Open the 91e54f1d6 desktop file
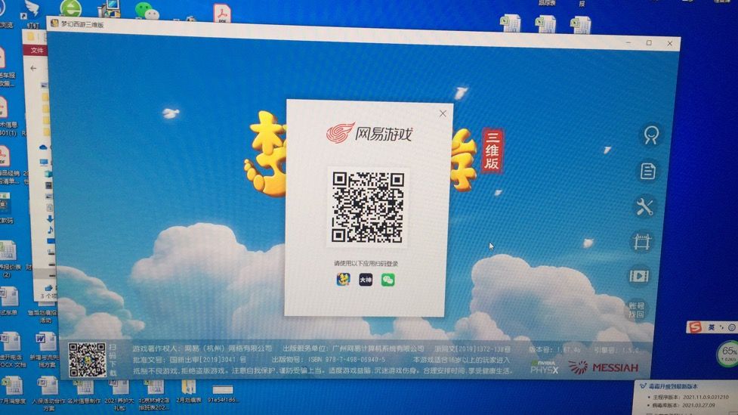 coord(223,393)
